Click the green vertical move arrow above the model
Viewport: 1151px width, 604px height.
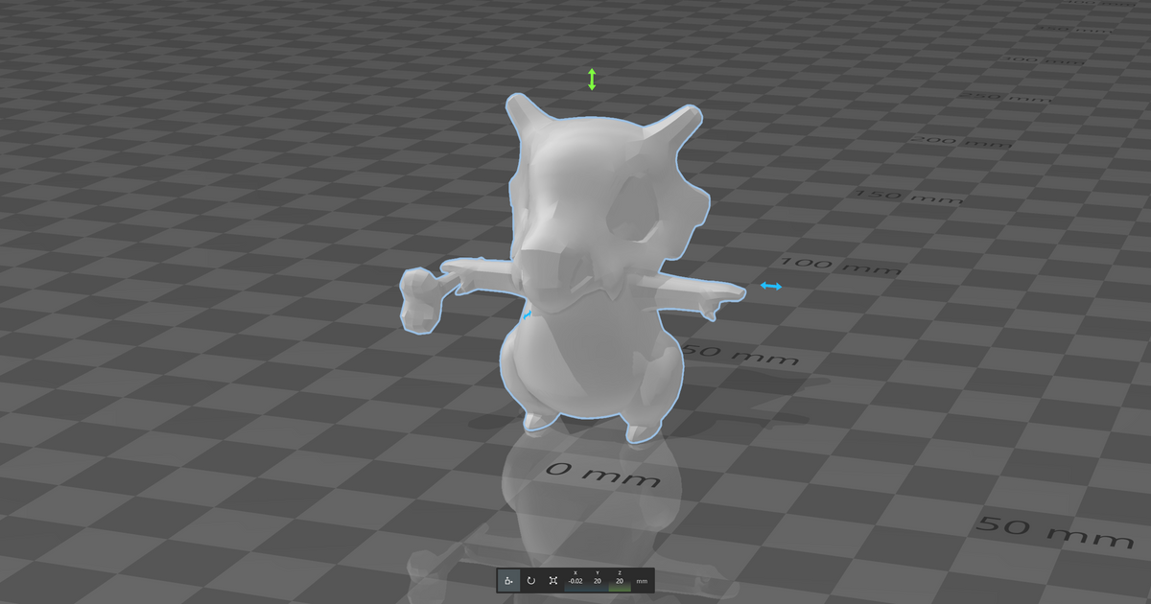pyautogui.click(x=592, y=79)
